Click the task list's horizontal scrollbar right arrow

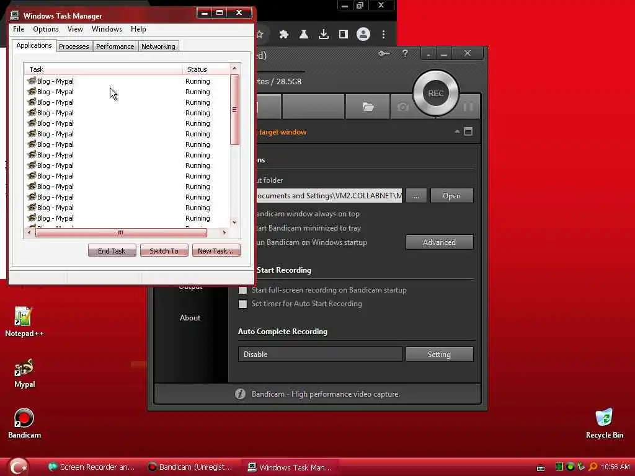pos(224,232)
